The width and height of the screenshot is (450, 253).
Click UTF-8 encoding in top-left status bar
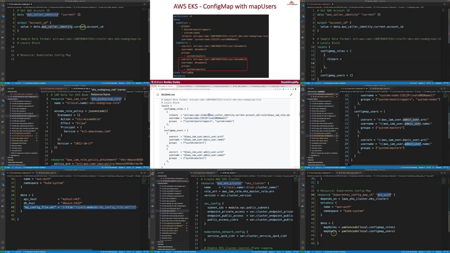[129, 83]
